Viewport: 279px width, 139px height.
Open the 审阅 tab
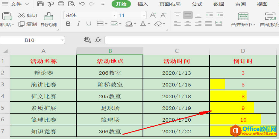click(240, 4)
